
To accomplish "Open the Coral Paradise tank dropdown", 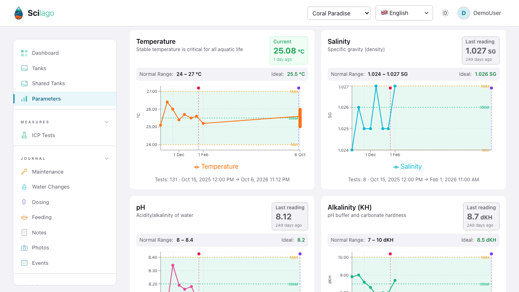I will [x=339, y=13].
